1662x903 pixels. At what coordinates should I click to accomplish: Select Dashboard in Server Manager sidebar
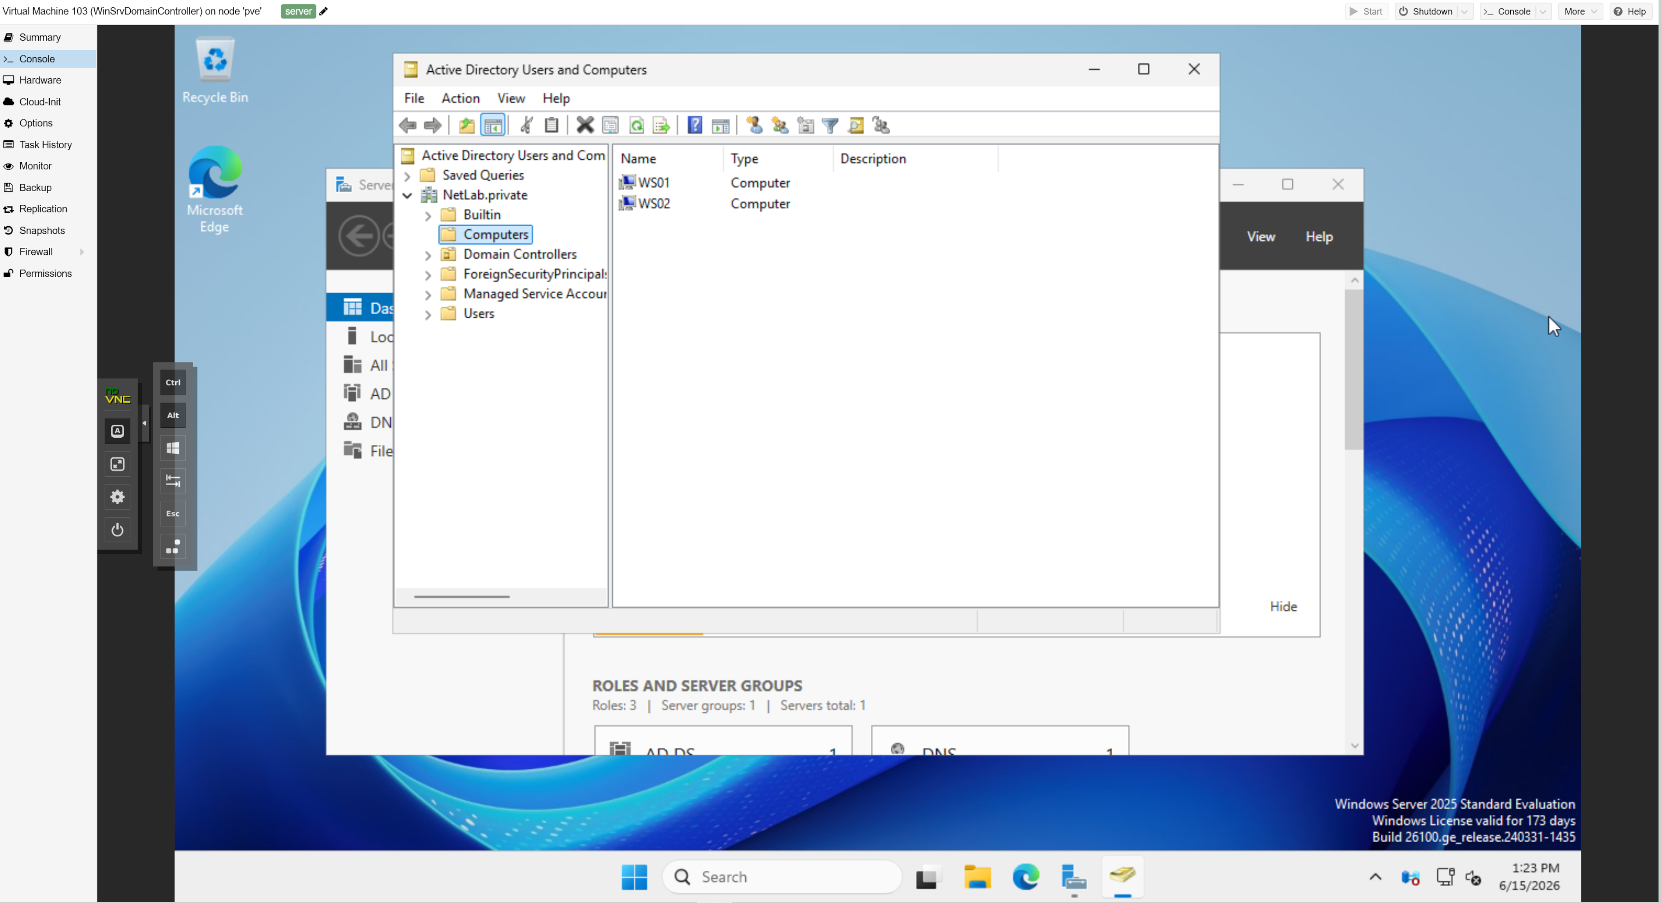pyautogui.click(x=360, y=307)
